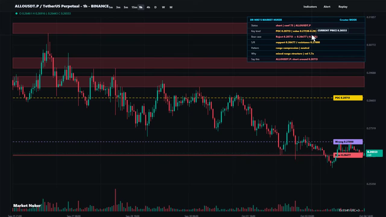Switch to the daily D timeframe
Image resolution: width=386 pixels, height=217 pixels.
coord(155,7)
